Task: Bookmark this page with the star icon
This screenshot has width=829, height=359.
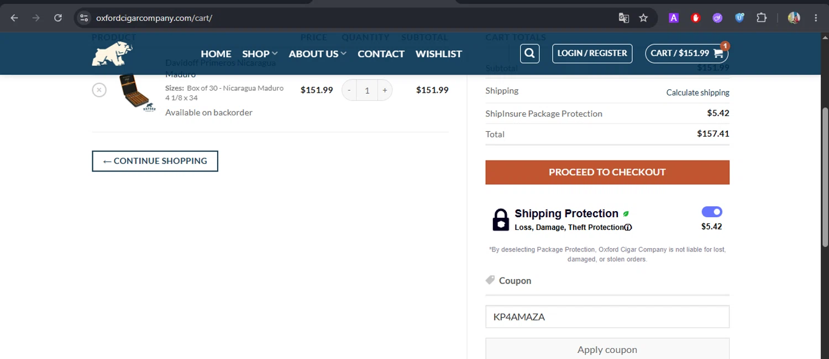Action: point(643,18)
